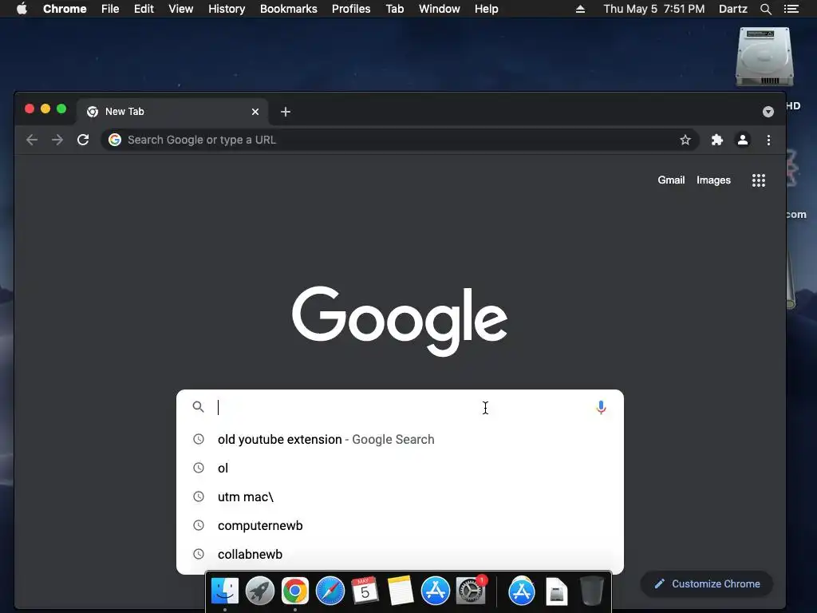The height and width of the screenshot is (613, 817).
Task: Click the history clock icon beside 'computernewb'
Action: click(199, 525)
